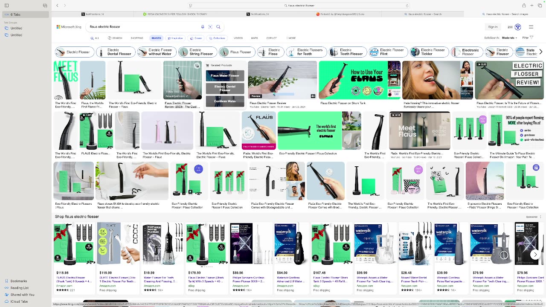
Task: Open How to Use Your Flaus thumbnail
Action: coord(360,80)
